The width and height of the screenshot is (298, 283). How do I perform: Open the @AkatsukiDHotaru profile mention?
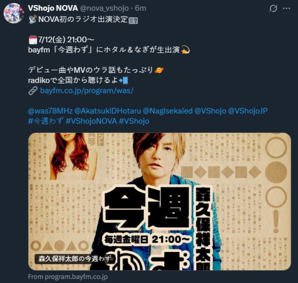coord(108,111)
